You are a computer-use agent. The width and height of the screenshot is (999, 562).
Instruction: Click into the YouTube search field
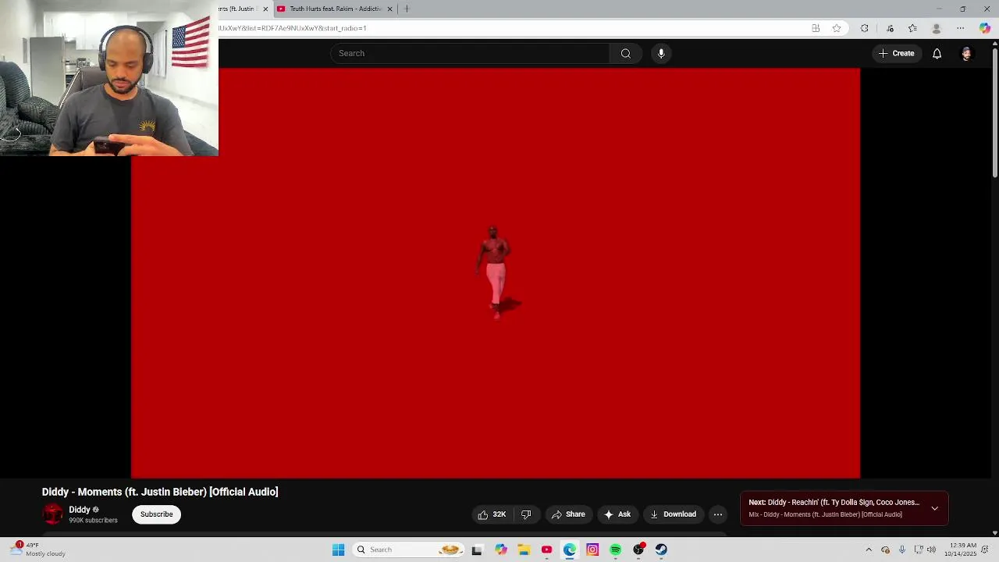[470, 53]
